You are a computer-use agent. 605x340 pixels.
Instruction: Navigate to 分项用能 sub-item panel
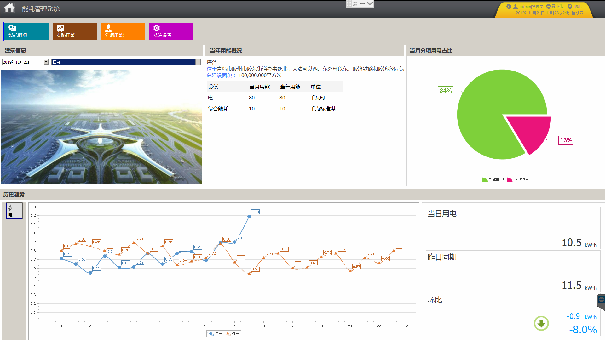(x=123, y=31)
